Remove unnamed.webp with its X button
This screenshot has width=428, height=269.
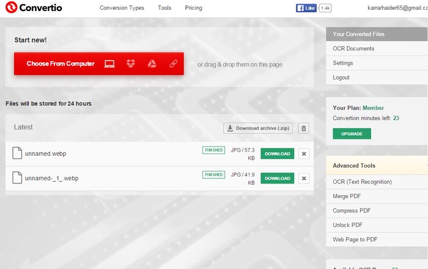coord(304,154)
